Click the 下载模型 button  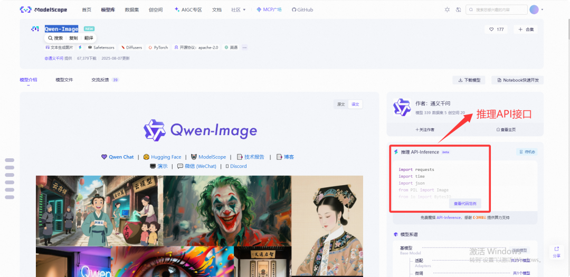[x=469, y=80]
